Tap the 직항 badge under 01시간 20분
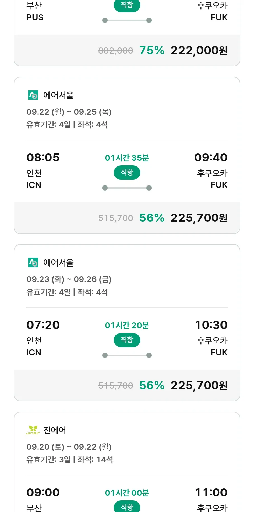The image size is (254, 512). pos(127,340)
